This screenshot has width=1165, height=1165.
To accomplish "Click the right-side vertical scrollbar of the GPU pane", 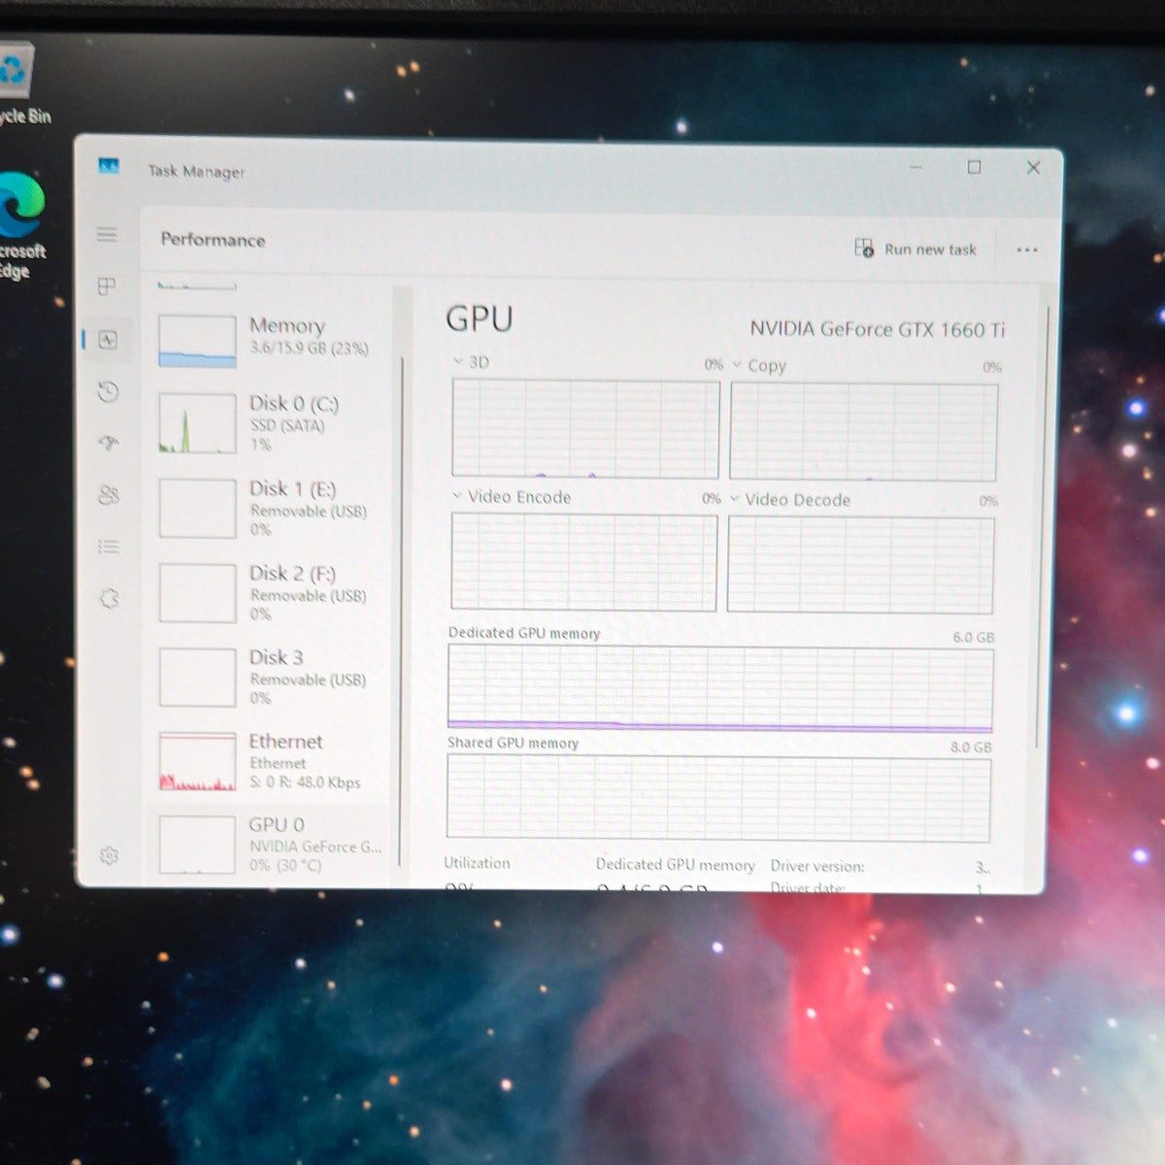I will pos(1044,524).
